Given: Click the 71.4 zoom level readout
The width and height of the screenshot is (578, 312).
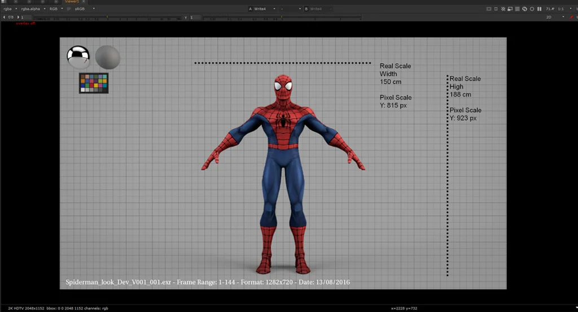Looking at the screenshot, I should tap(550, 9).
